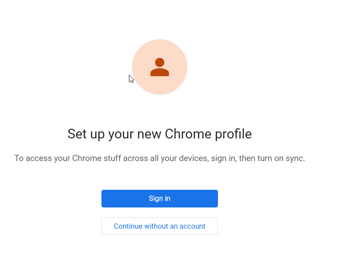Click the word 'new' in the heading

[x=149, y=134]
